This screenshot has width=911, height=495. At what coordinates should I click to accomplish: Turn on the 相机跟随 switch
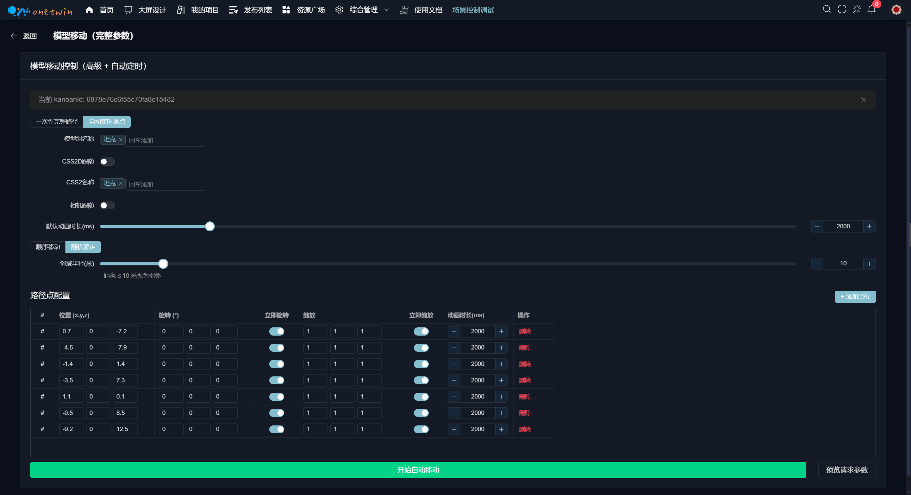[107, 205]
